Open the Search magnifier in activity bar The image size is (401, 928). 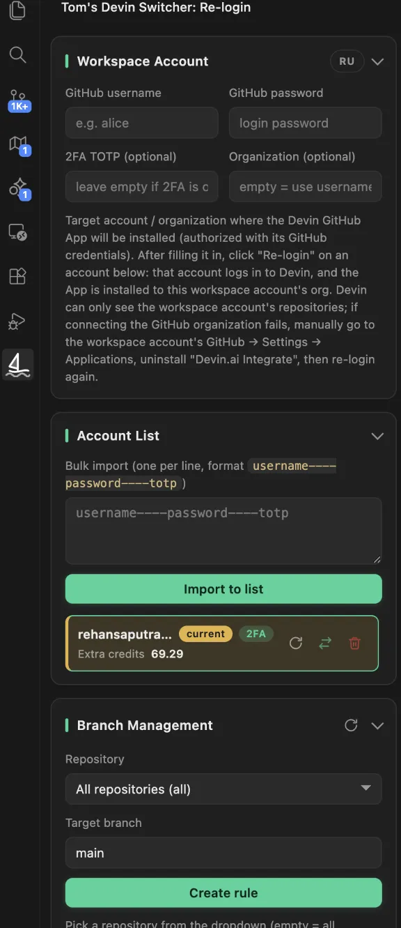[17, 54]
